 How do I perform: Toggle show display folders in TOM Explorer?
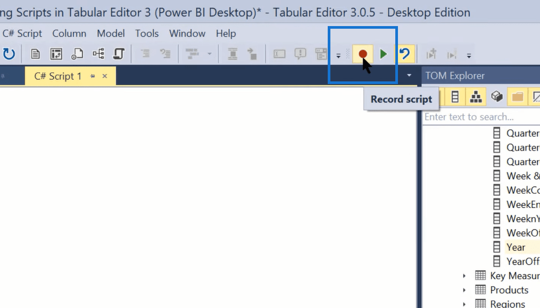pyautogui.click(x=517, y=97)
